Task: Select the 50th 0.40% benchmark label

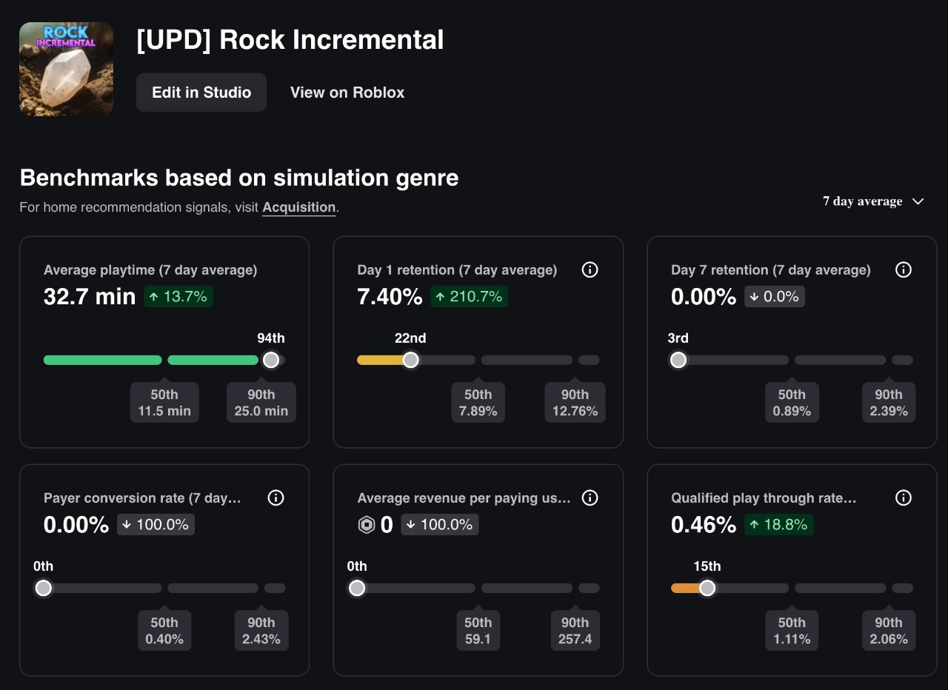Action: [164, 631]
